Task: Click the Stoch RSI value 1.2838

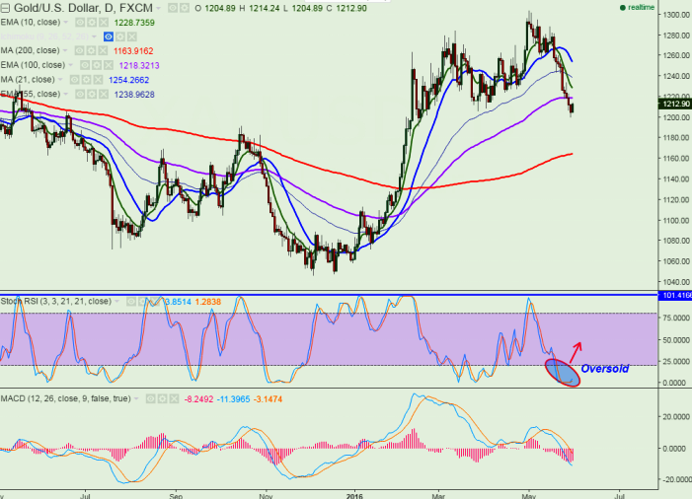Action: click(208, 302)
